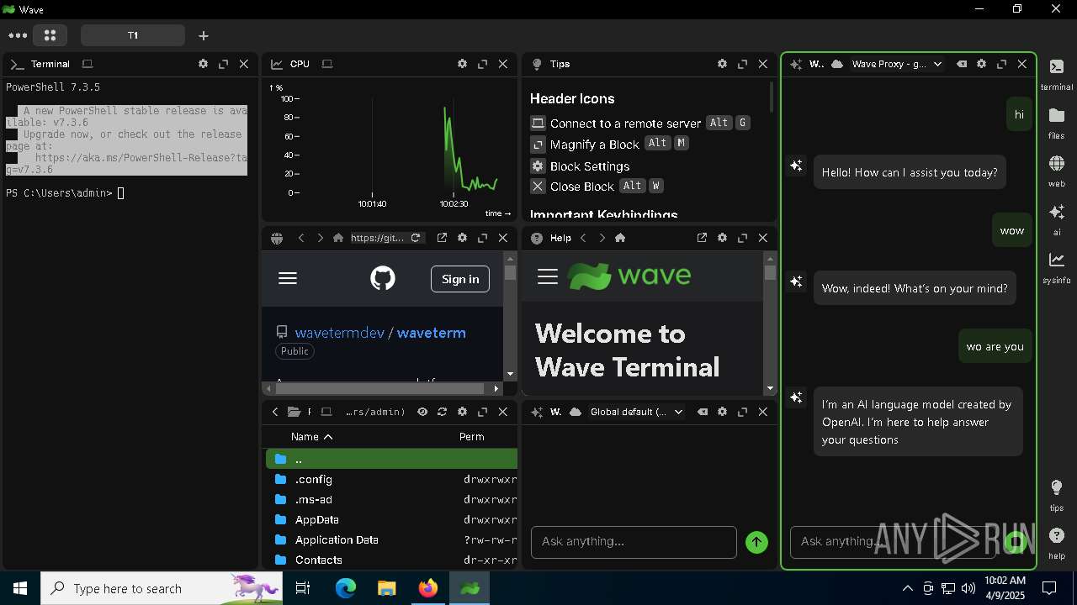The image size is (1077, 605).
Task: Show hidden system tray icons chevron
Action: click(907, 588)
